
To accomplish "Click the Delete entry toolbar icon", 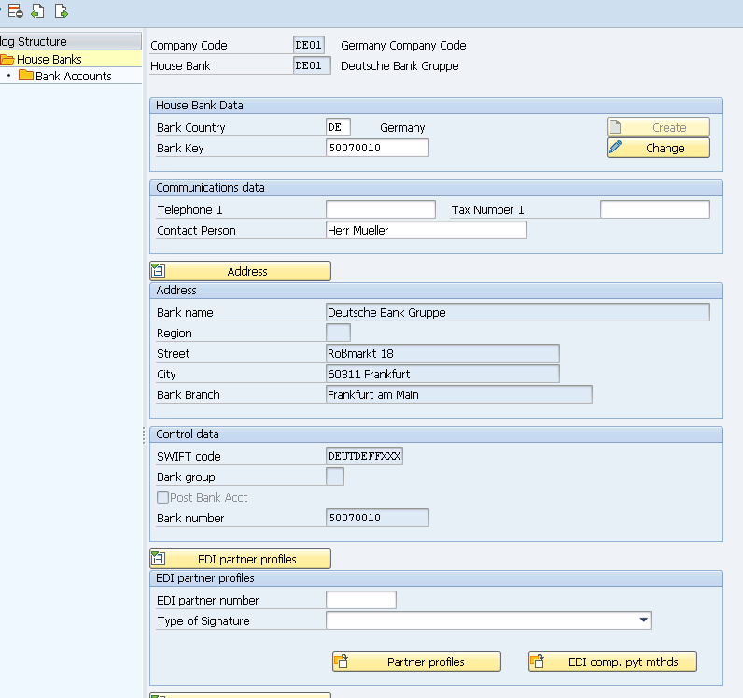I will (15, 11).
